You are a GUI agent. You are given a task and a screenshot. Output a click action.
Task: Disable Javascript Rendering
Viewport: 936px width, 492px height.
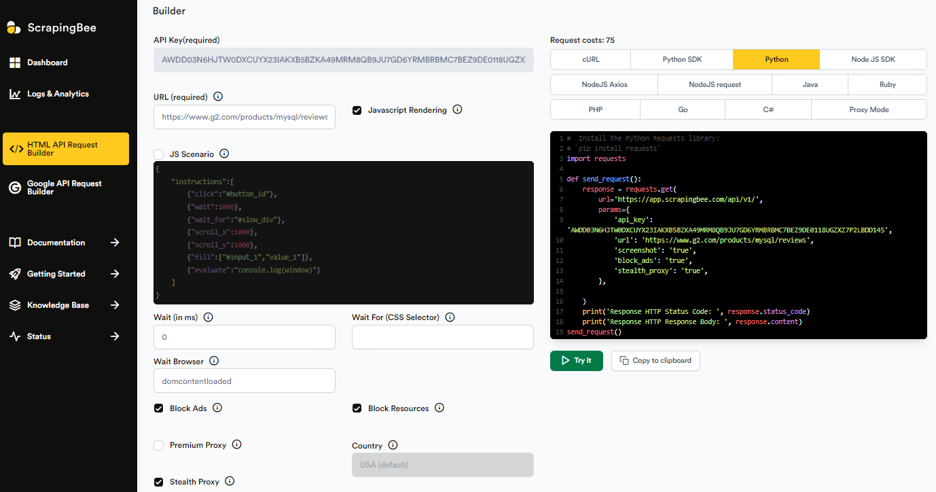(x=357, y=109)
